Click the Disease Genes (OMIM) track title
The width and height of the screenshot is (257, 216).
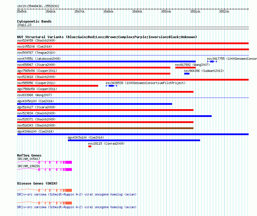(37, 183)
